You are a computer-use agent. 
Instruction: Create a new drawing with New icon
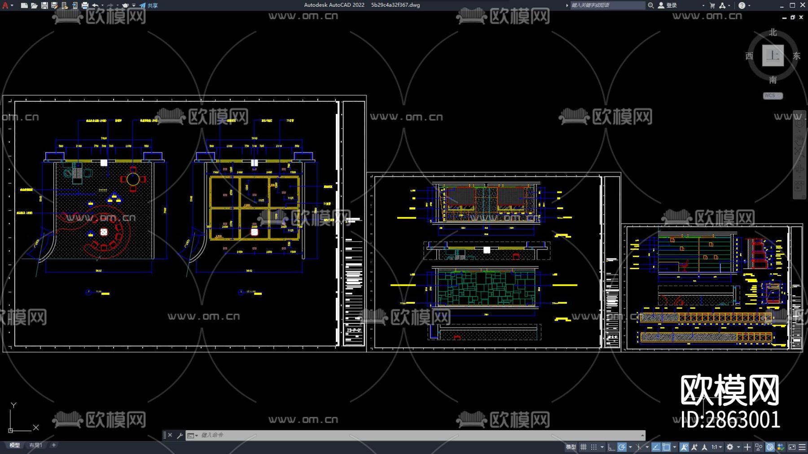coord(24,5)
